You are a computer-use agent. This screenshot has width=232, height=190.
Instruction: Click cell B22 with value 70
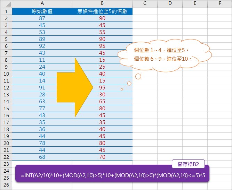[102, 157]
